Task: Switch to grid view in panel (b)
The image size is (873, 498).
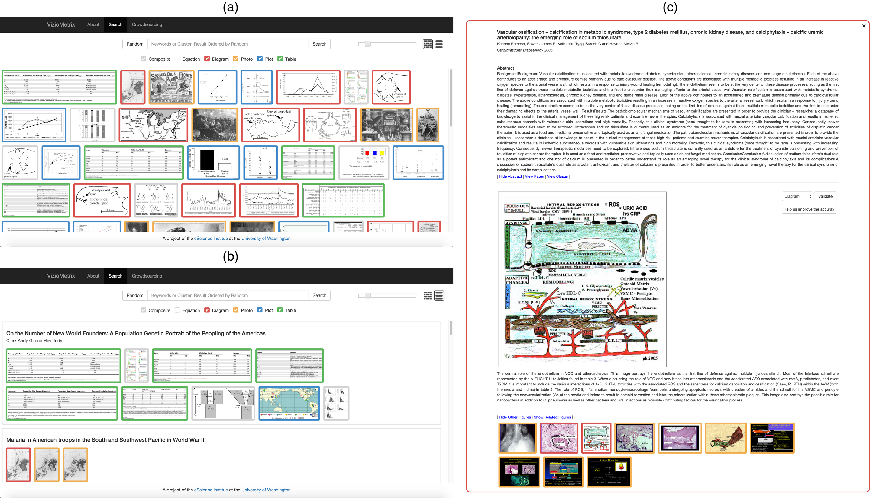Action: (428, 296)
